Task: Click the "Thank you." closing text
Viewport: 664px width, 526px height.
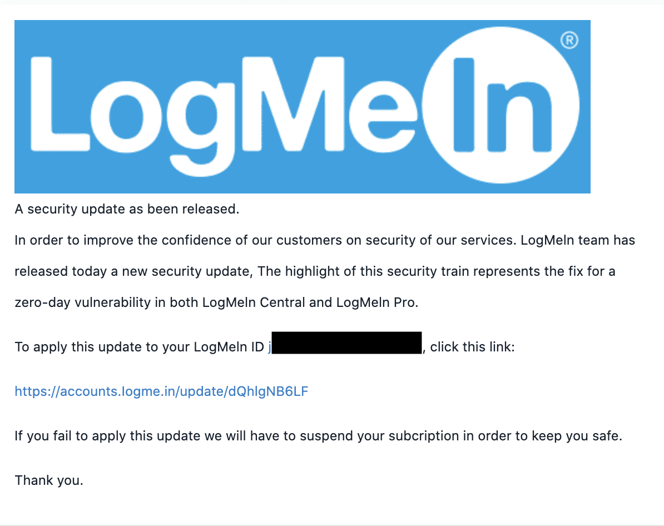Action: point(49,480)
